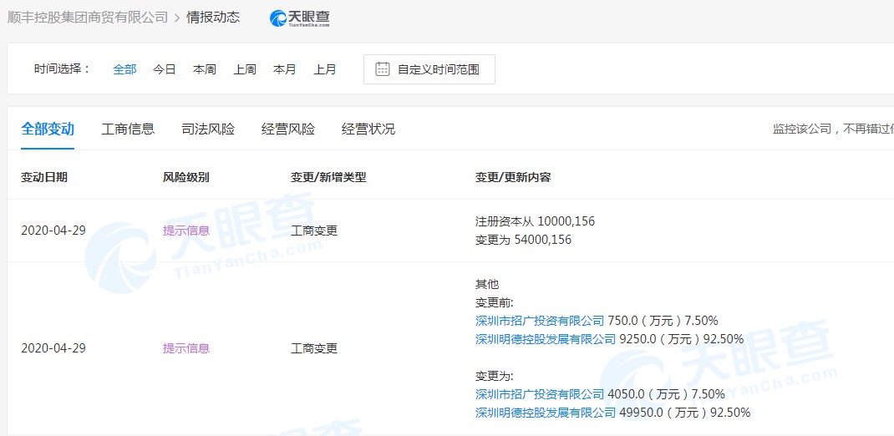Filter by 上月

point(325,69)
